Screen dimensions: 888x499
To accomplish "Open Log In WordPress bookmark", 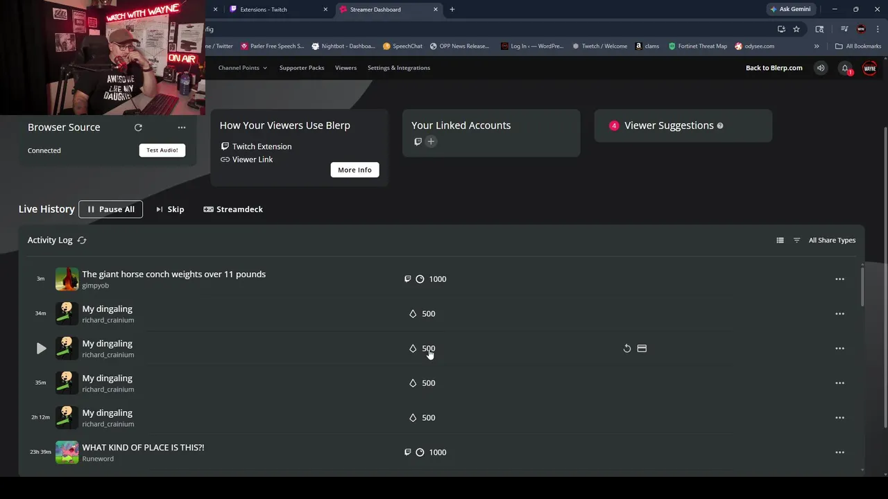I will (x=532, y=46).
